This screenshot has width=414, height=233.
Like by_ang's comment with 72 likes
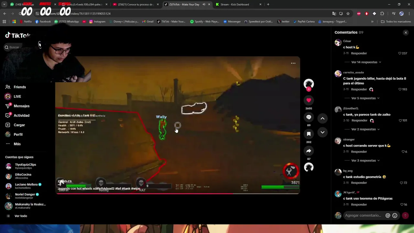pos(401,183)
